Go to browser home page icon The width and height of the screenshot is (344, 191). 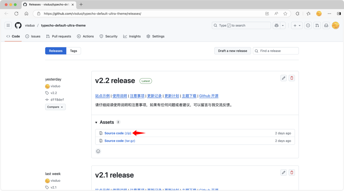click(x=26, y=14)
